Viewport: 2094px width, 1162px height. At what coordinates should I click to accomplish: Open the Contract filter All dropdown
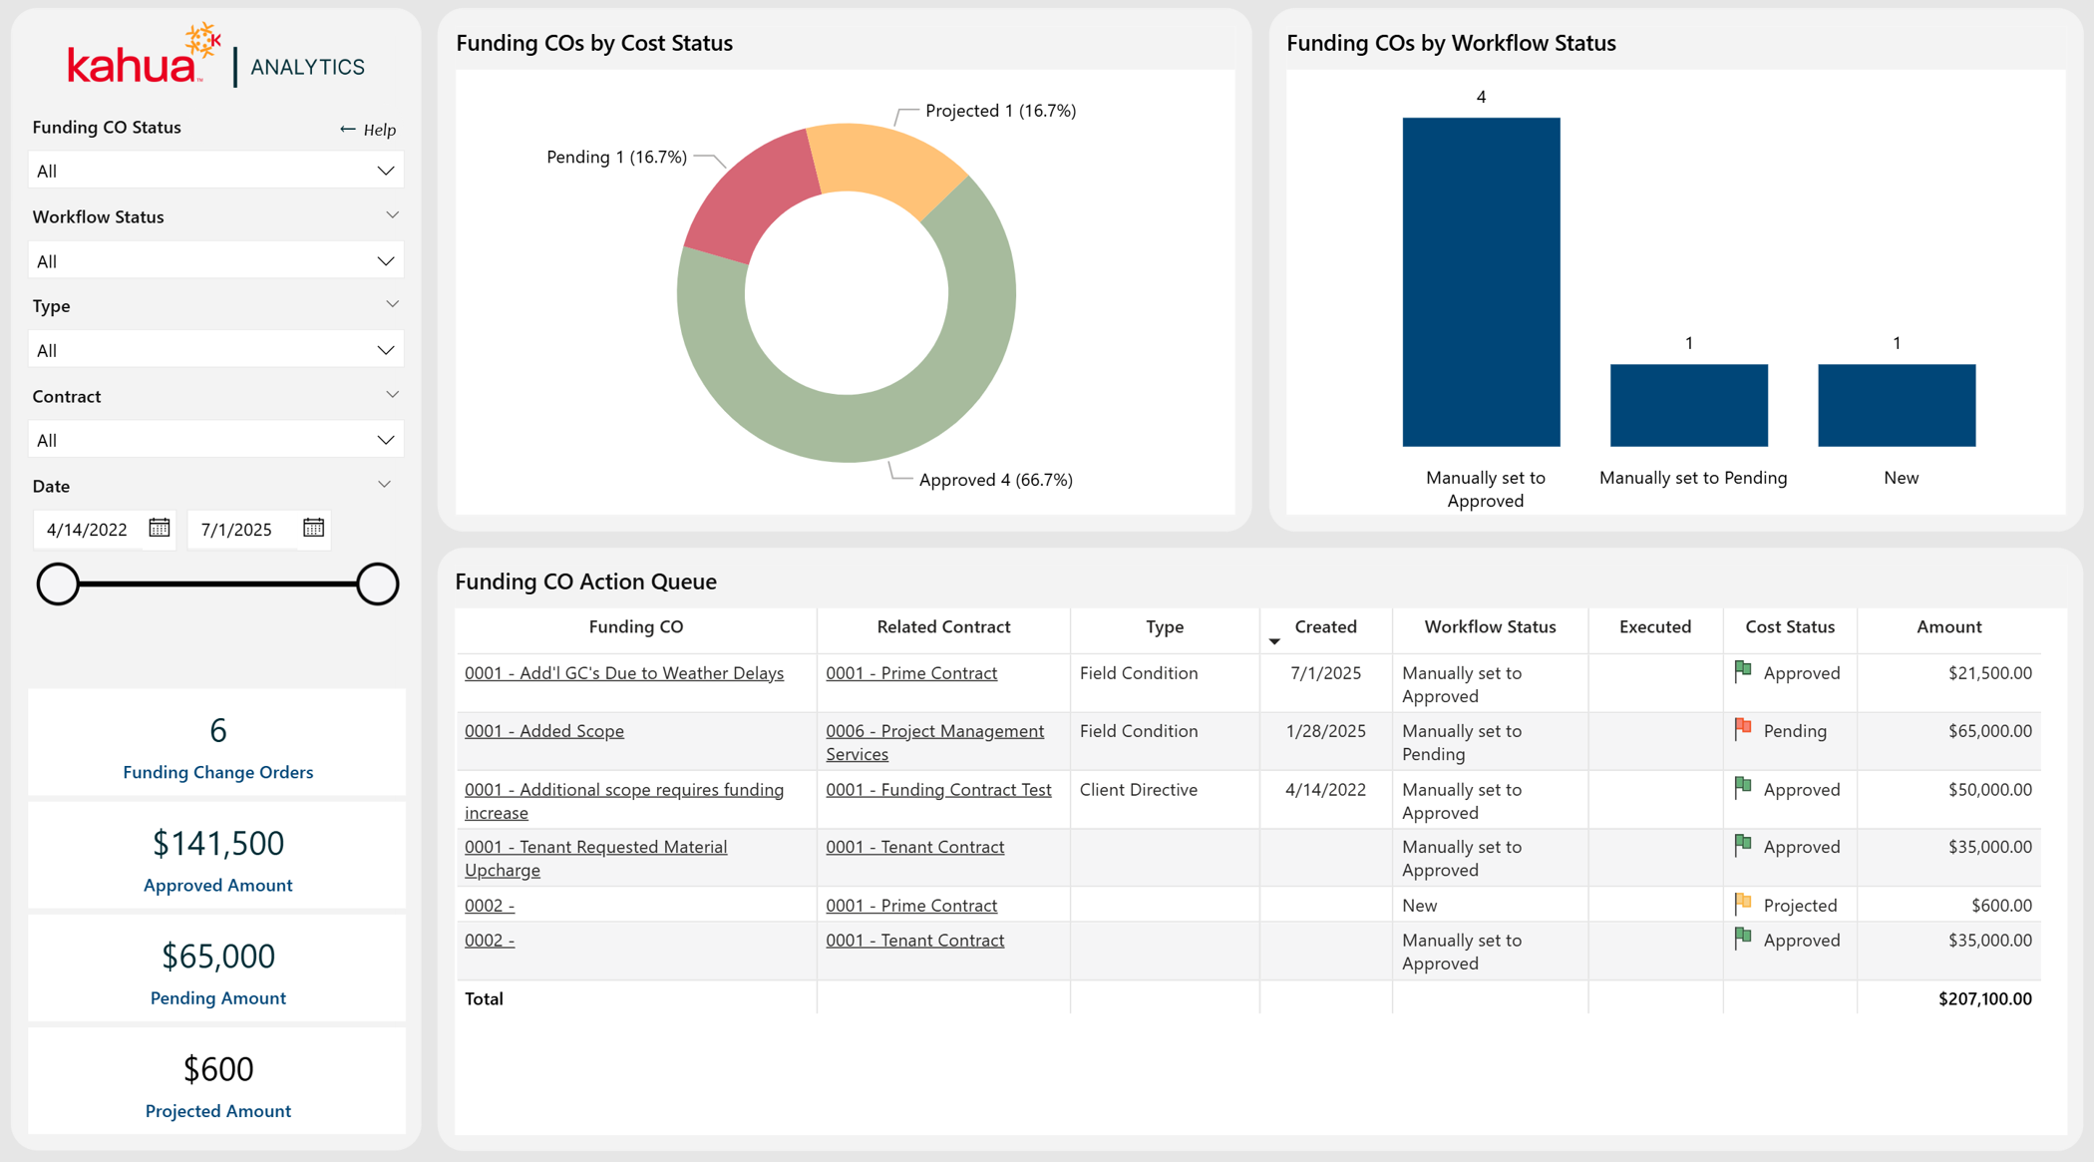(216, 440)
